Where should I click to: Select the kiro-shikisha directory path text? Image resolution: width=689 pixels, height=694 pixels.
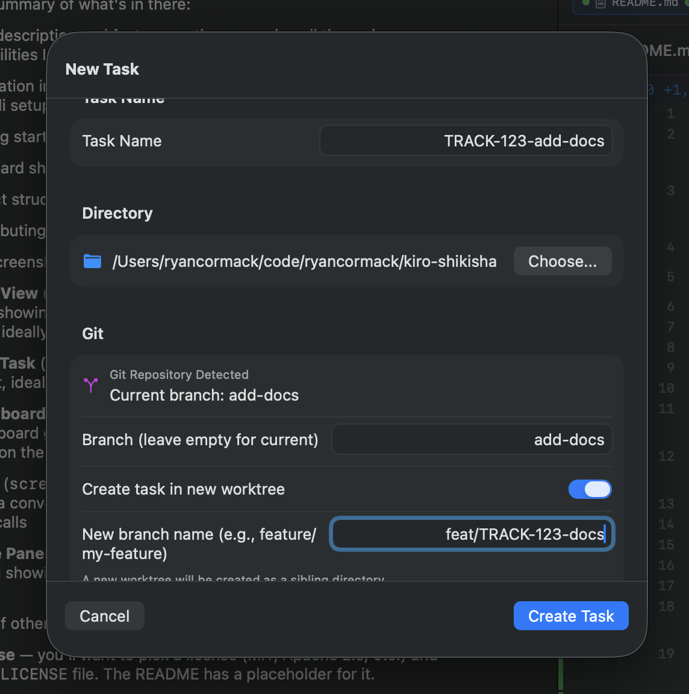pyautogui.click(x=304, y=261)
